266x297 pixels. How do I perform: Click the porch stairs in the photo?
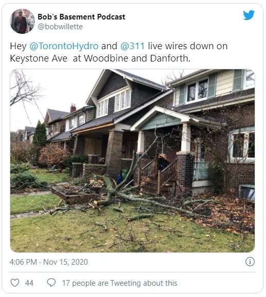[x=157, y=179]
